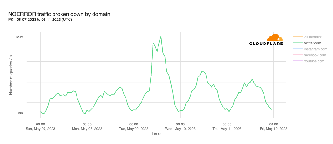Viewport: 333px width, 144px height.
Task: Click the chart title about NOERROR traffic
Action: (x=59, y=14)
